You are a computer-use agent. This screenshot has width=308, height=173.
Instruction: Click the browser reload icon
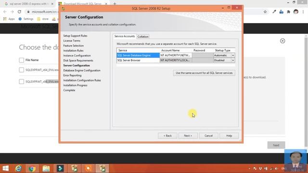19,12
